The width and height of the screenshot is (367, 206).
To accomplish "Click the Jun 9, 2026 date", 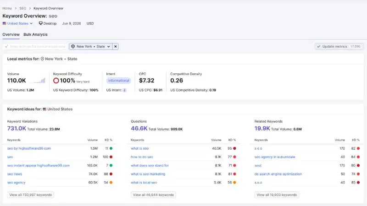I will click(72, 23).
